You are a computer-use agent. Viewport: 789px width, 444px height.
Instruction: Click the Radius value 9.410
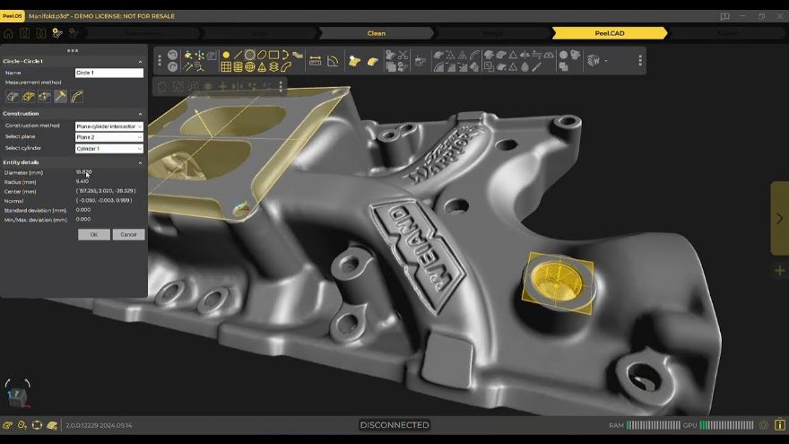tap(82, 181)
